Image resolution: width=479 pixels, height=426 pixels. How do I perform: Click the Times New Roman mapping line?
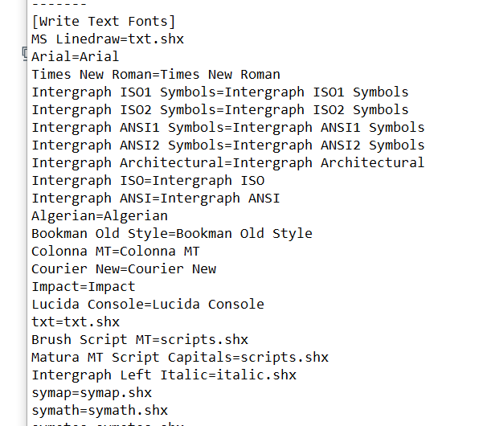(156, 75)
